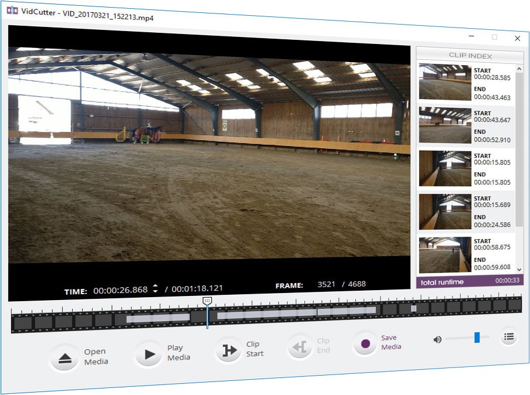Click the CLIP INDEX header
Viewport: 530px width, 395px height.
470,56
